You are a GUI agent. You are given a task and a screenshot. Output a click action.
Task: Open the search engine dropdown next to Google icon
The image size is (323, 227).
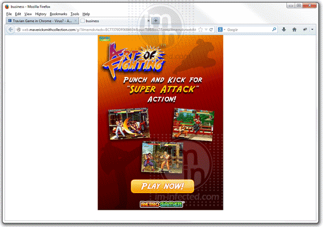coord(224,30)
